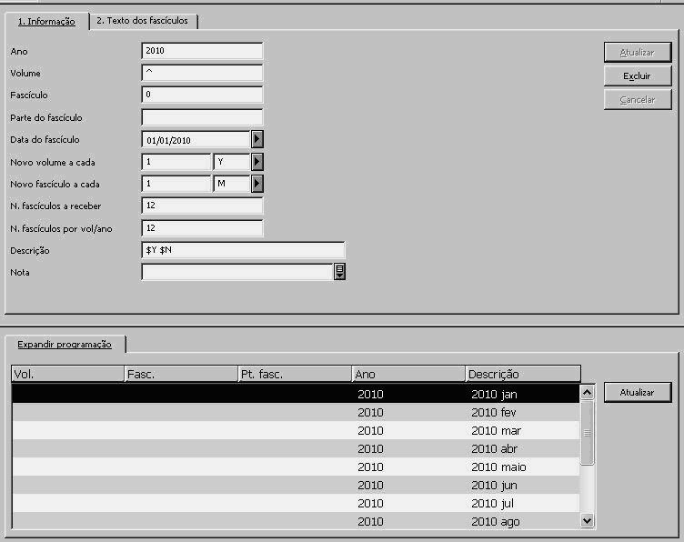Open the Nota field expand icon
Image resolution: width=684 pixels, height=542 pixels.
click(339, 271)
